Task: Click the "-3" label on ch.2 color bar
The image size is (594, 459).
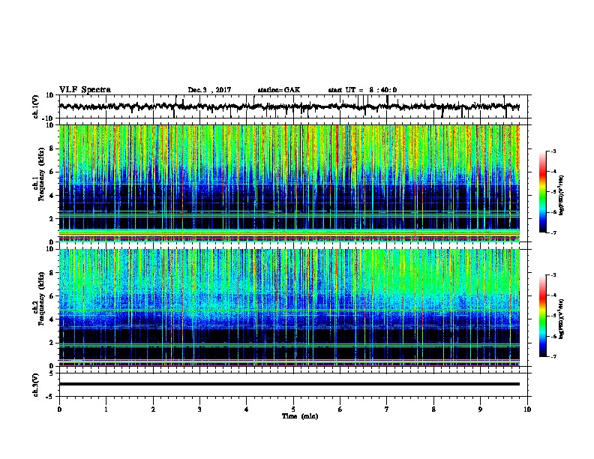Action: tap(553, 275)
